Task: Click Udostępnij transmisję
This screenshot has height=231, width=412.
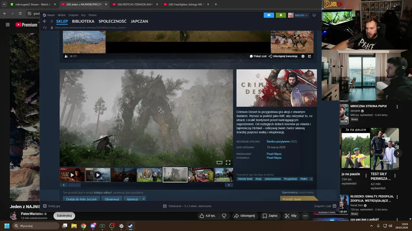Action: point(283,56)
